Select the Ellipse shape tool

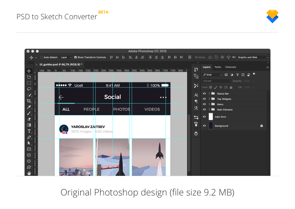coord(29,161)
